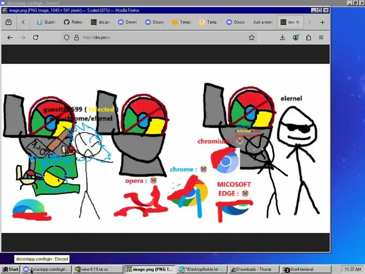Screen dimensions: 365x274
Task: Open Firefox View button in tab bar
Action: [x=9, y=22]
